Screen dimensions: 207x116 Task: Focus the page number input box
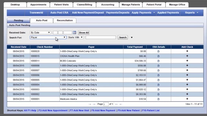(x=106, y=104)
